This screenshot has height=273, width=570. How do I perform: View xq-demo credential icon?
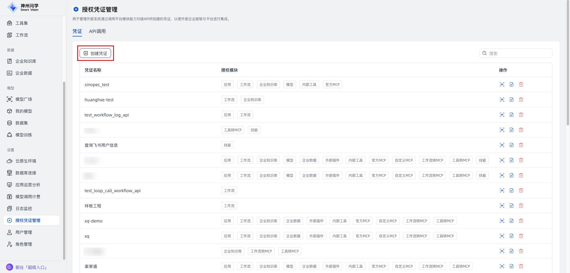point(502,221)
